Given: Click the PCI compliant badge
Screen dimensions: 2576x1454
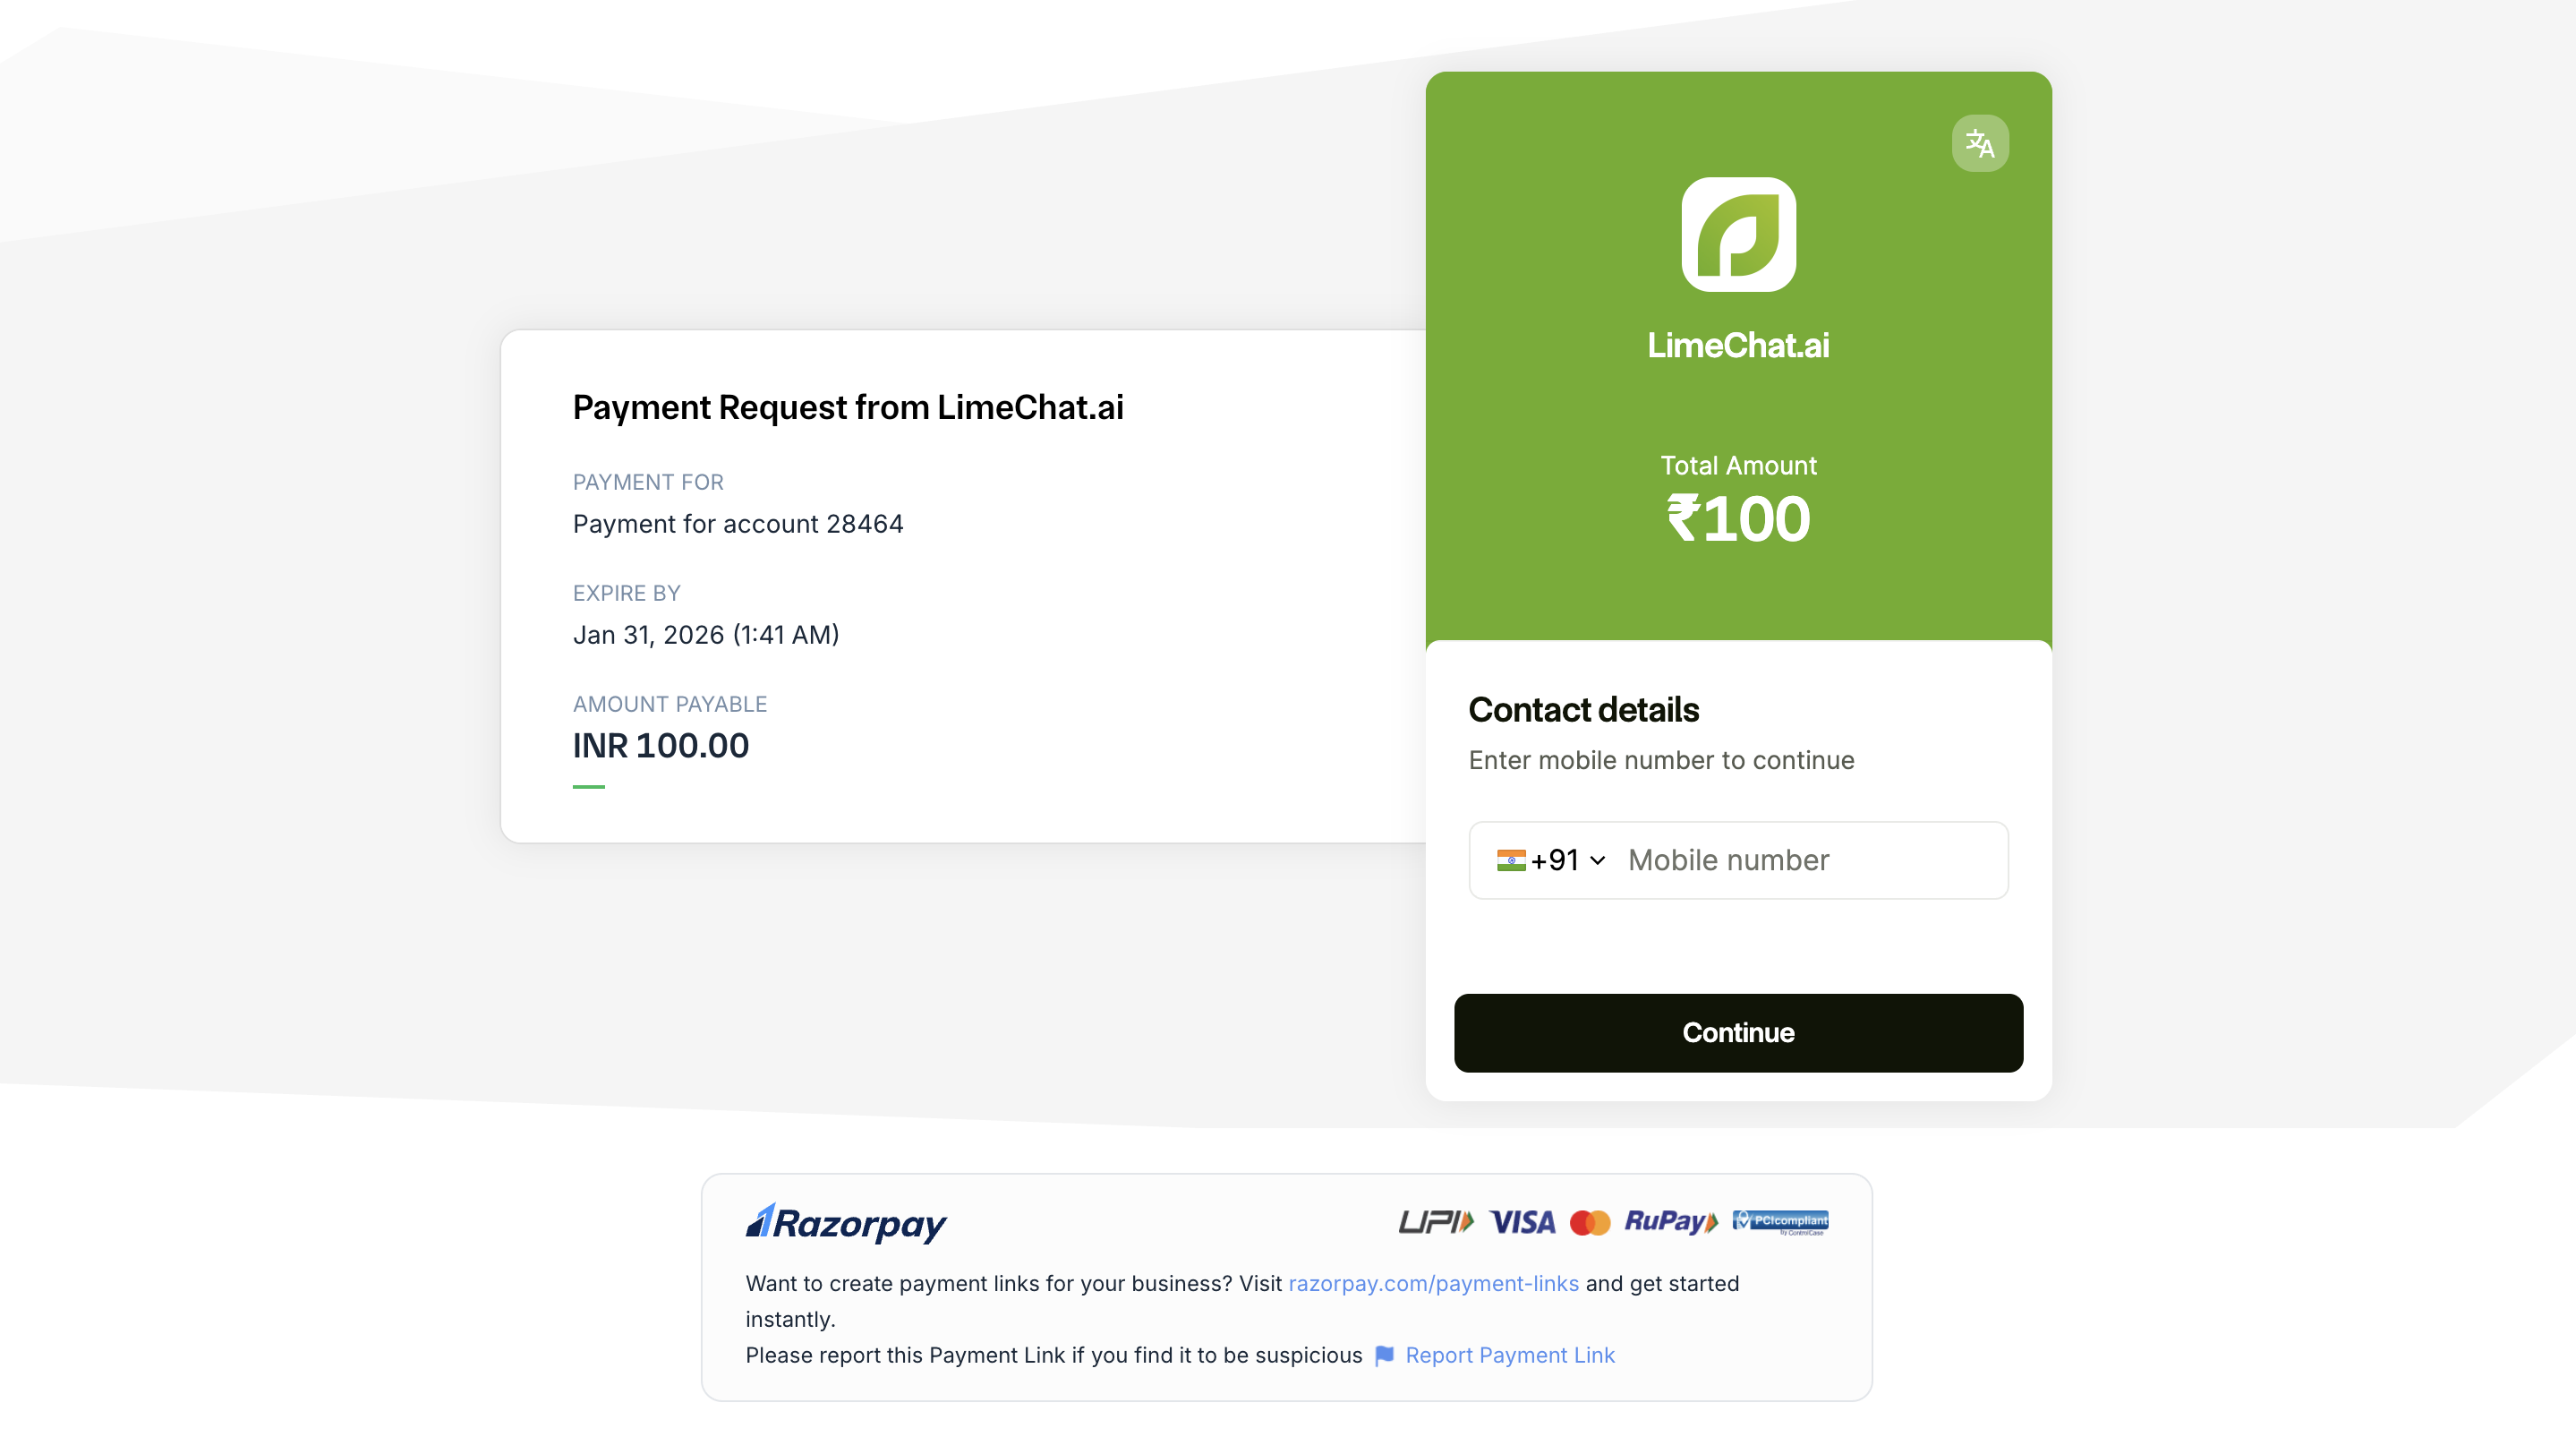Looking at the screenshot, I should click(x=1780, y=1221).
